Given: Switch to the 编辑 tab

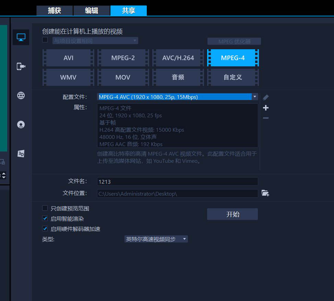Looking at the screenshot, I should coord(92,11).
